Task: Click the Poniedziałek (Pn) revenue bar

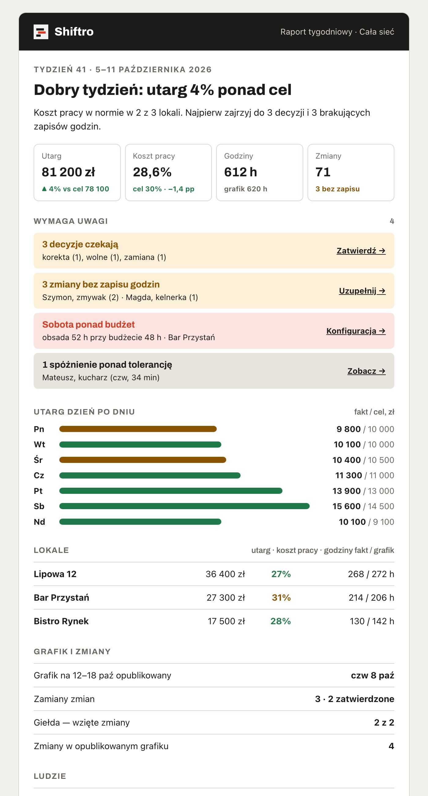Action: pos(138,429)
